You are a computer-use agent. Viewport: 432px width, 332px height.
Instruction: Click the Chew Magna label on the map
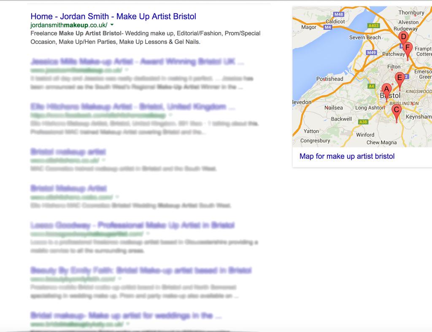(381, 142)
